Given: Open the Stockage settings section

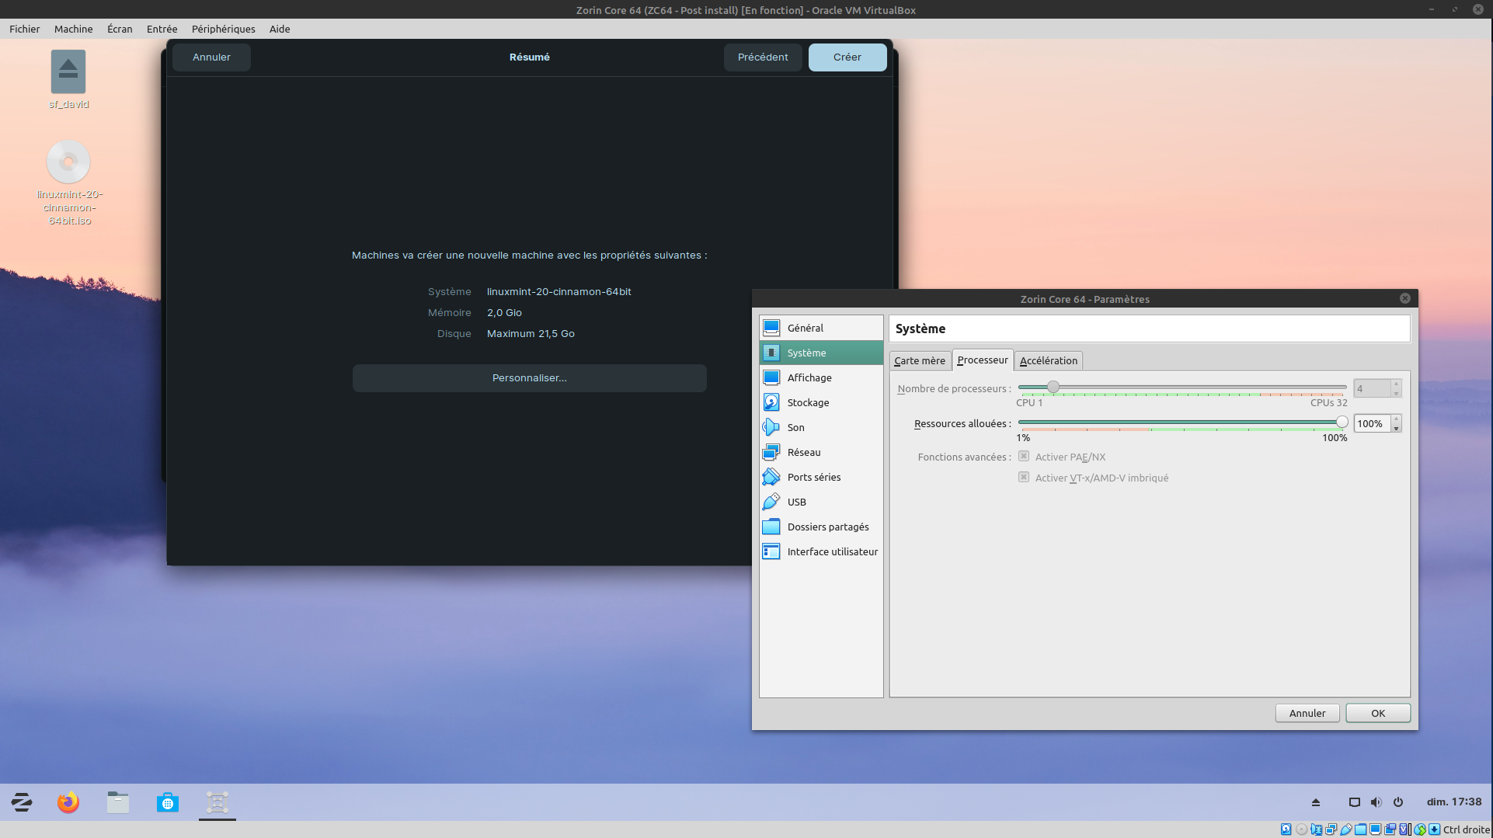Looking at the screenshot, I should pyautogui.click(x=808, y=402).
